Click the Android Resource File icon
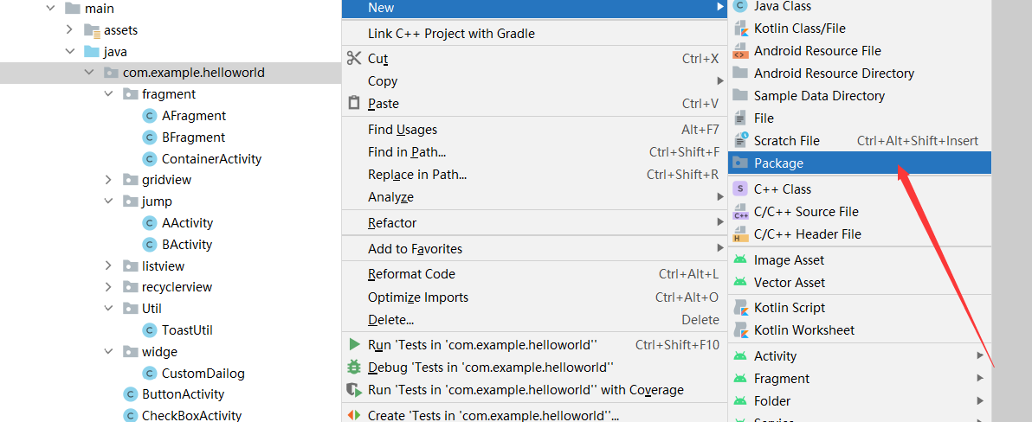The height and width of the screenshot is (422, 1032). coord(740,51)
